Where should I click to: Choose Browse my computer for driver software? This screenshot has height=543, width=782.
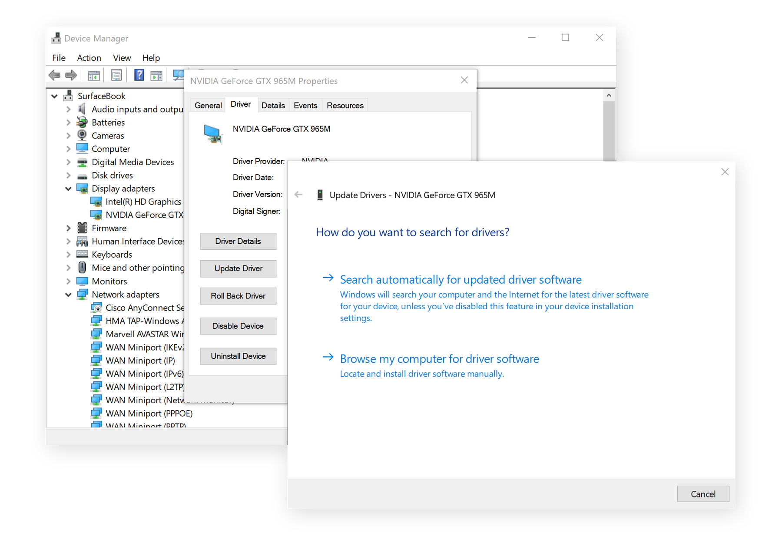(x=439, y=359)
